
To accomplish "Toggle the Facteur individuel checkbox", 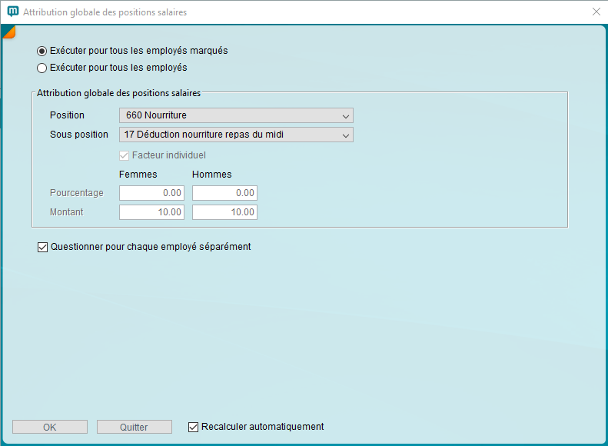I will click(125, 155).
